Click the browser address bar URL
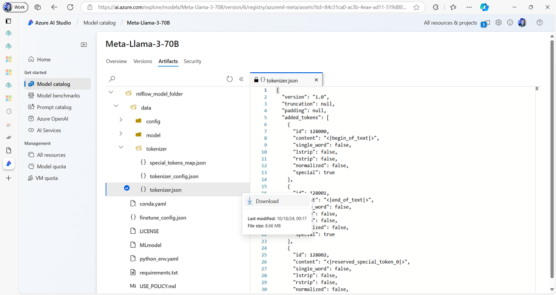556x295 pixels. (x=252, y=7)
